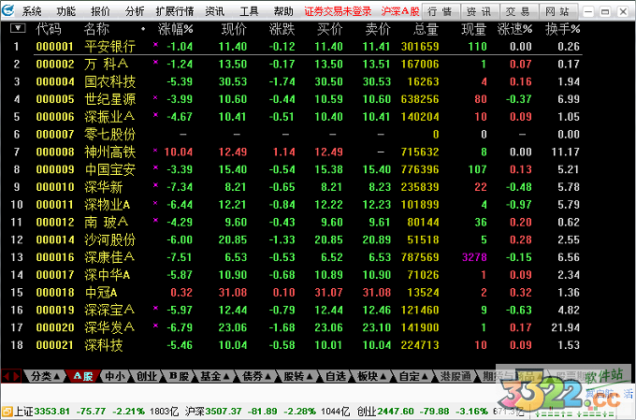Select stock row 国农科技
The image size is (636, 420).
(x=296, y=81)
